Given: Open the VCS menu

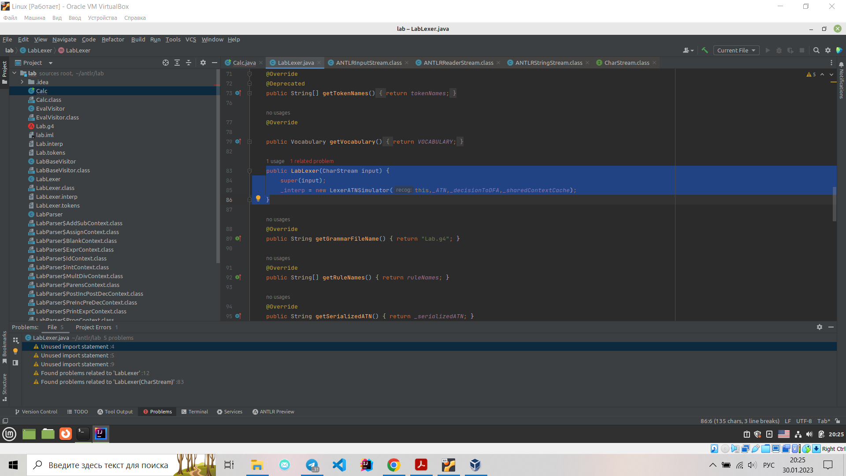Looking at the screenshot, I should 190,39.
